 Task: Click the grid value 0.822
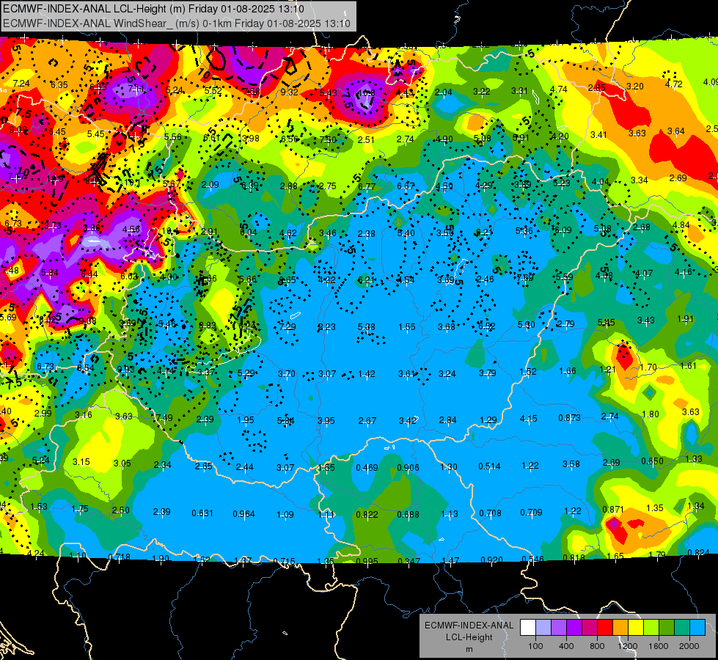click(367, 514)
